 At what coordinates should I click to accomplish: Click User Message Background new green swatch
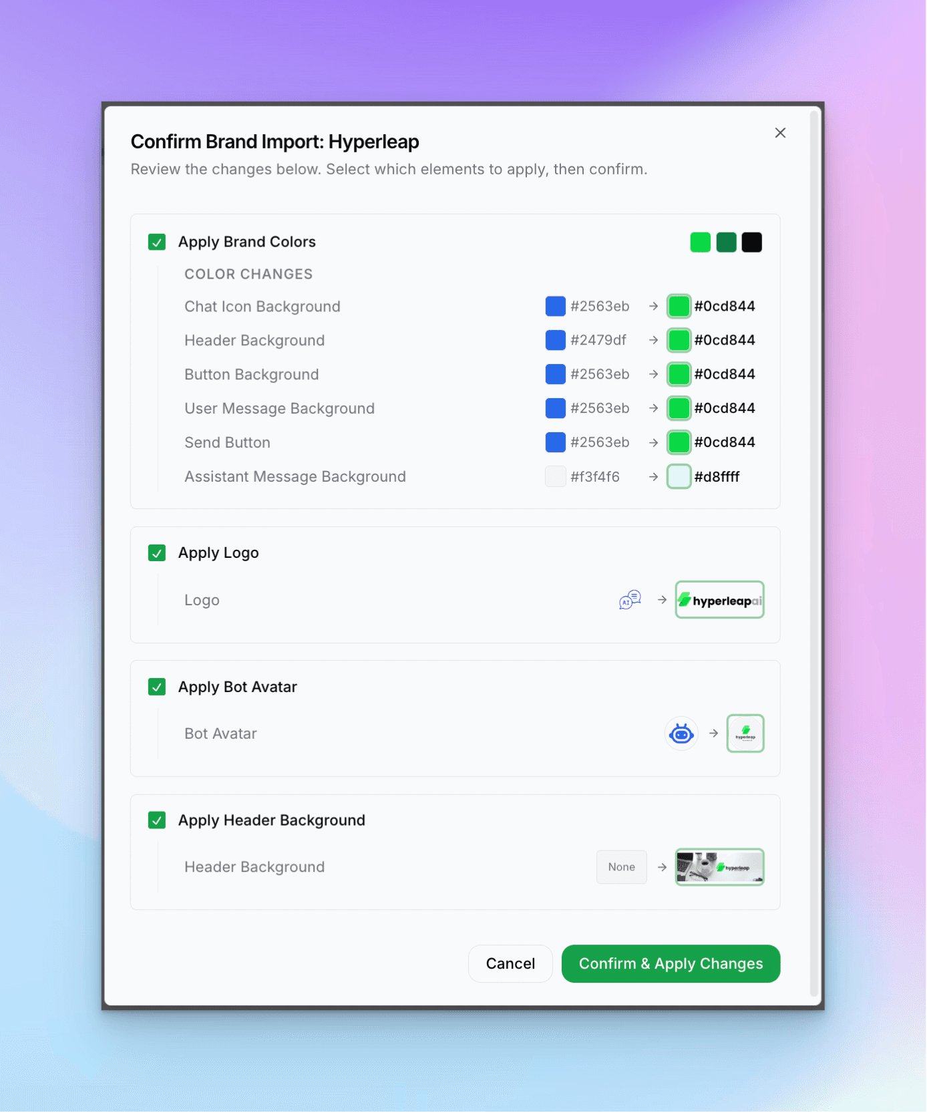point(679,408)
